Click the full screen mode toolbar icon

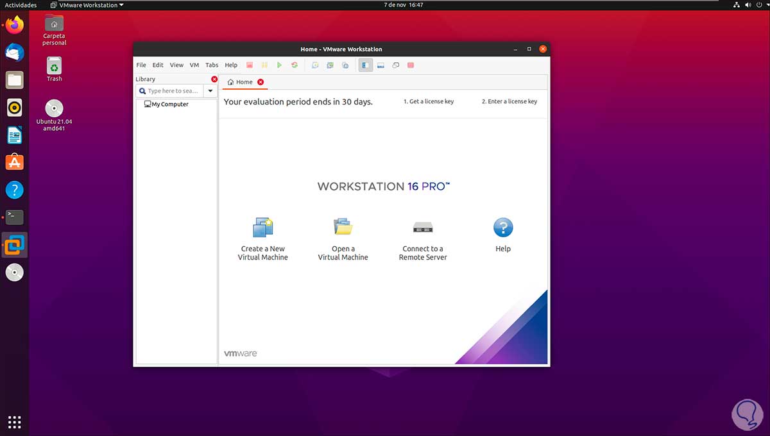click(x=396, y=65)
